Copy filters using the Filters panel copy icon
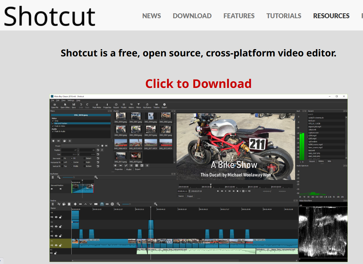This screenshot has width=363, height=264. (x=64, y=141)
